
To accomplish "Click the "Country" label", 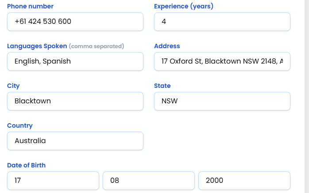I will [x=20, y=125].
